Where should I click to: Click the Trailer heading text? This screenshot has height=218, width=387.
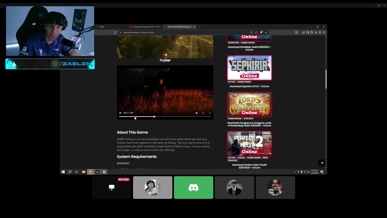165,60
